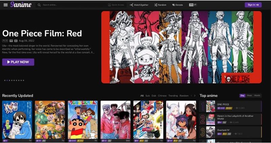Select the Dub filter tab
The height and width of the screenshot is (143, 271).
click(154, 96)
